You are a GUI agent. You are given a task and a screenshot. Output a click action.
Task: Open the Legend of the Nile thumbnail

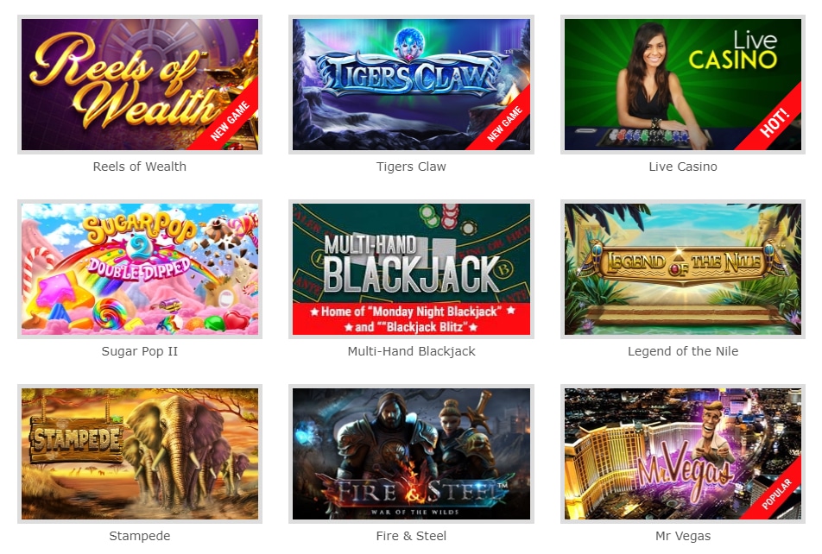coord(682,269)
